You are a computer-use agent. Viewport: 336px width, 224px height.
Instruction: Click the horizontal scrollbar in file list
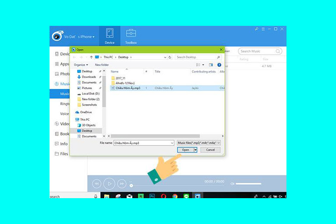point(156,136)
